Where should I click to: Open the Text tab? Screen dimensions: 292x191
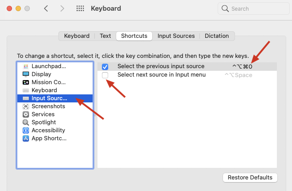(105, 36)
